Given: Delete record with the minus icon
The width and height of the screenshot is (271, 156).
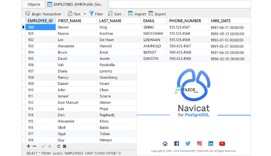Looking at the screenshot, I should tap(34, 146).
